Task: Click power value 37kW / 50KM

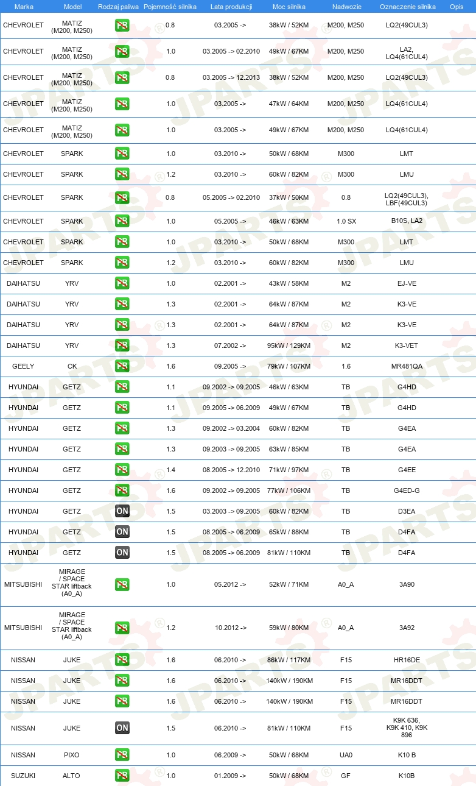Action: 289,197
